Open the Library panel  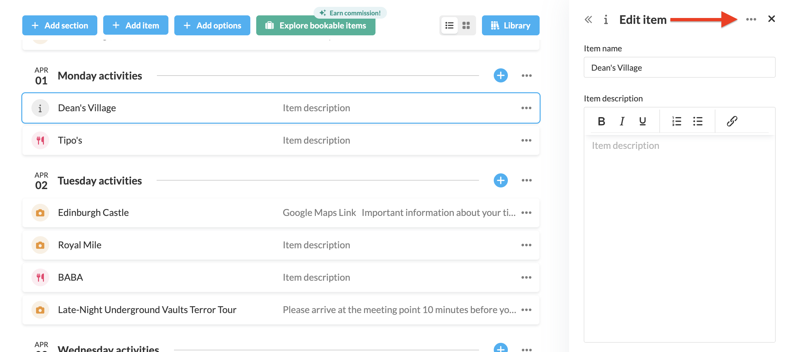pos(510,26)
